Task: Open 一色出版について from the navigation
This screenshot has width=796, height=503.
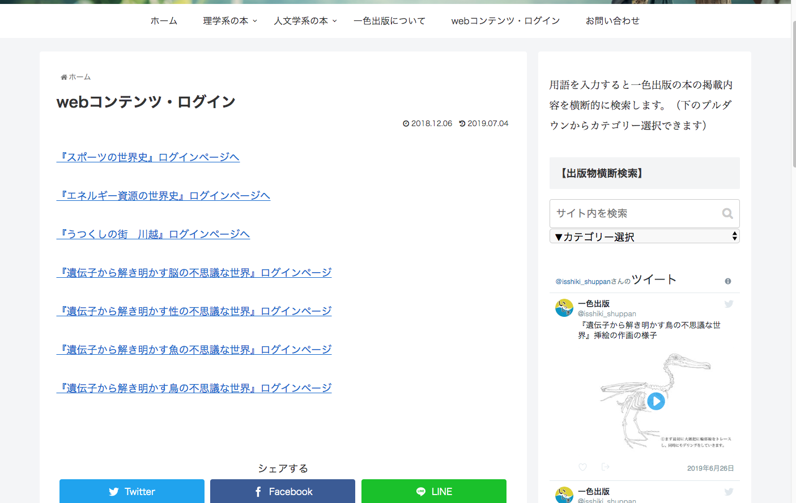Action: [x=389, y=21]
